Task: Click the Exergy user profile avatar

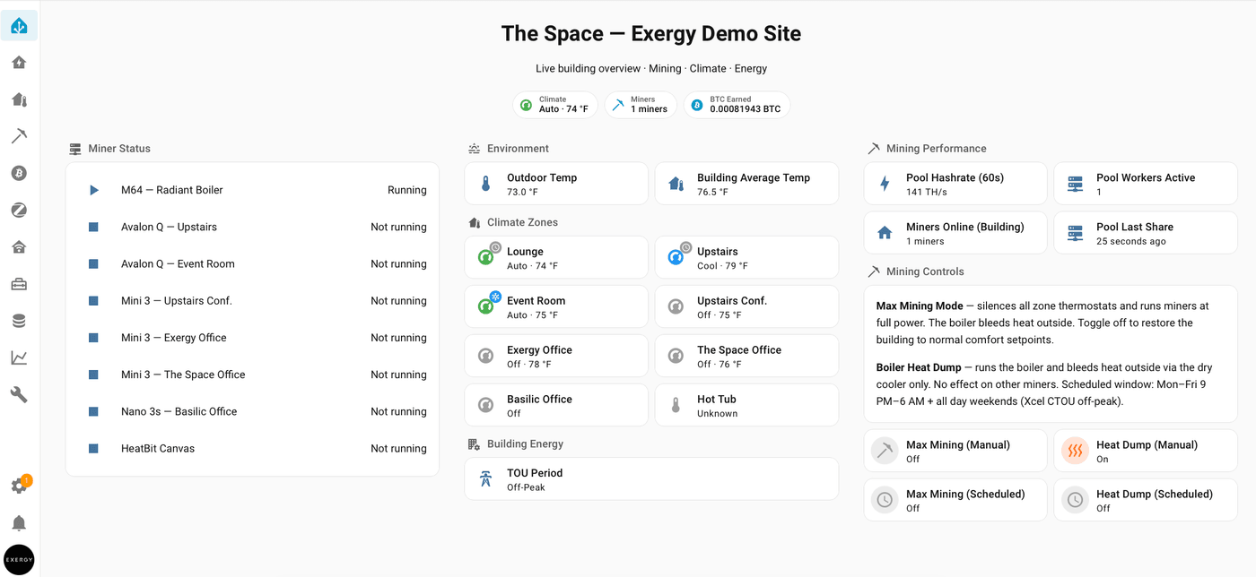Action: pyautogui.click(x=19, y=560)
